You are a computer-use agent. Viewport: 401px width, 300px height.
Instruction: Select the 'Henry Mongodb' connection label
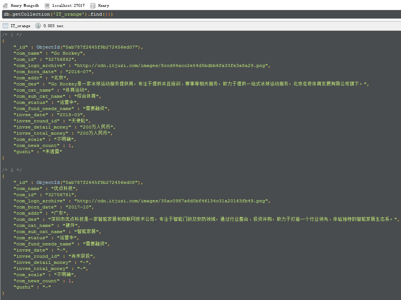pyautogui.click(x=25, y=6)
